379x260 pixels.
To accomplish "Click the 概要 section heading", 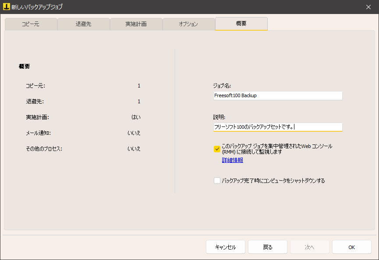I will (25, 67).
